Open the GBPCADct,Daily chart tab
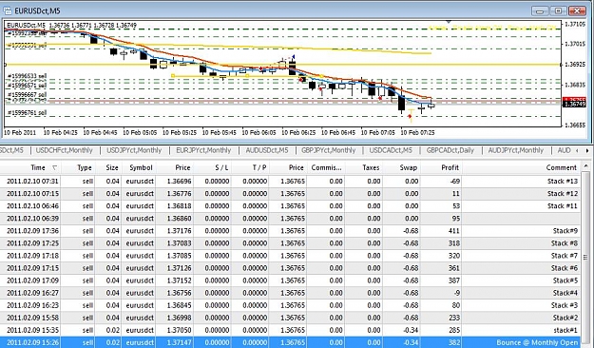This screenshot has width=594, height=348. (x=450, y=150)
